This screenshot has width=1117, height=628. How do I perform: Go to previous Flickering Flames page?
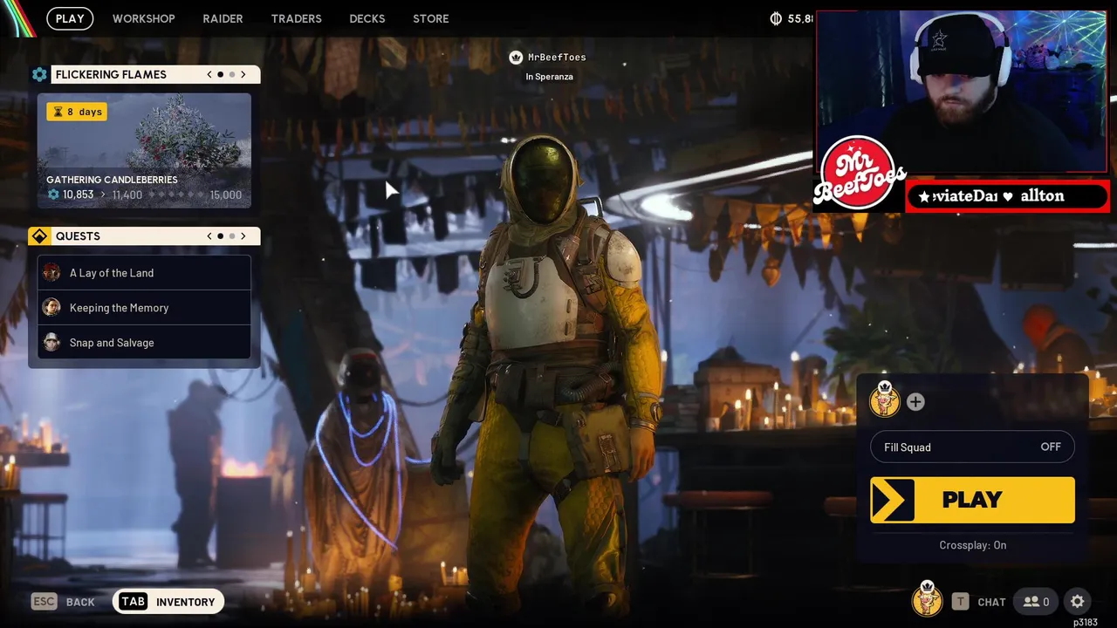point(209,74)
